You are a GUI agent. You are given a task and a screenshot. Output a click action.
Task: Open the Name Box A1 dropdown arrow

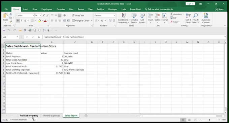(x=17, y=37)
